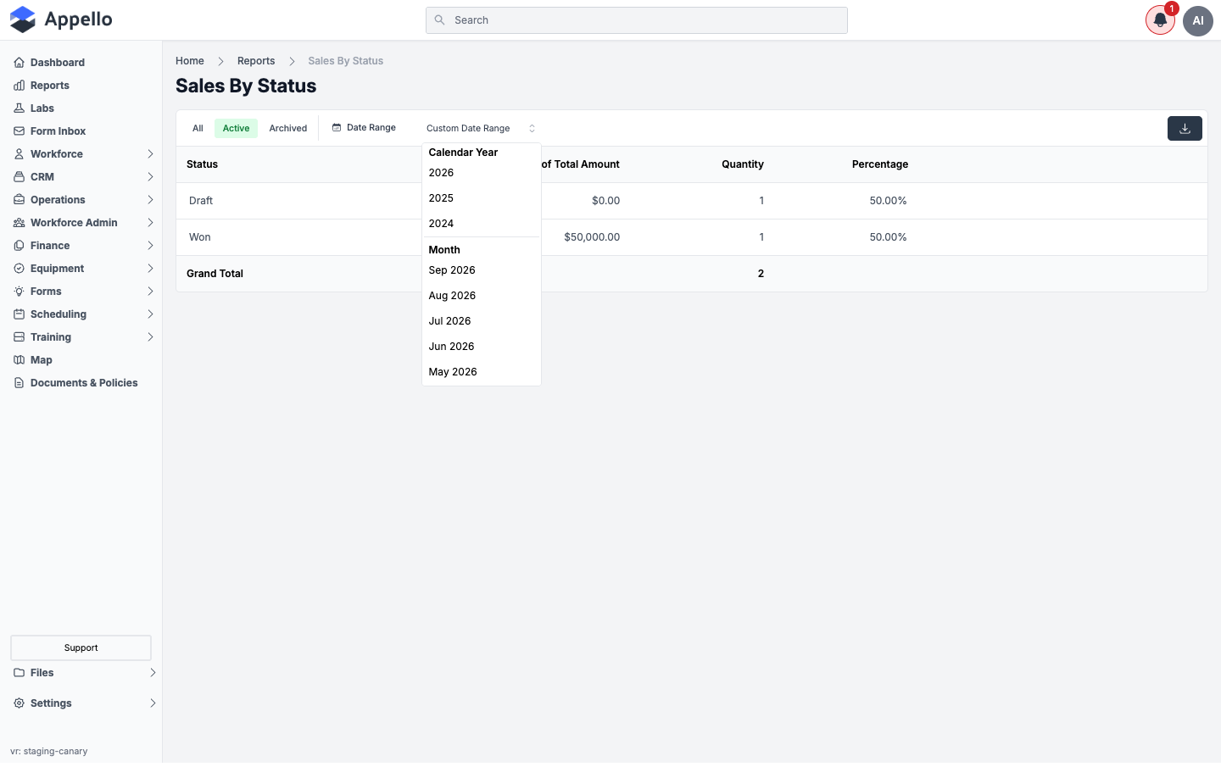Expand the Workforce submenu chevron
Viewport: 1221px width, 778px height.
150,154
